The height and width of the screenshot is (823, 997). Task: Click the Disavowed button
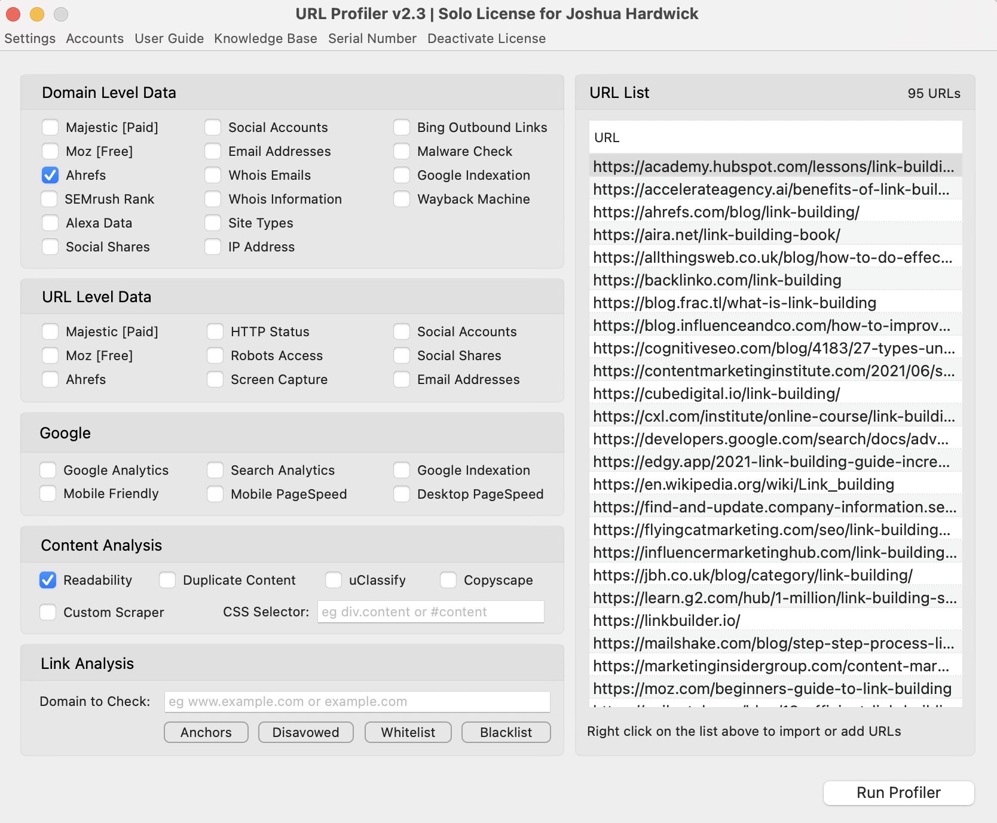(x=305, y=732)
